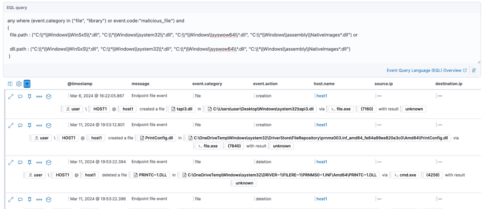Analyze the tapi3.dll event
485x209 pixels.
tap(48, 96)
